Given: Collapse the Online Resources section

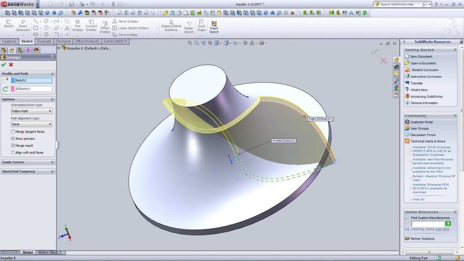Looking at the screenshot, I should (455, 212).
